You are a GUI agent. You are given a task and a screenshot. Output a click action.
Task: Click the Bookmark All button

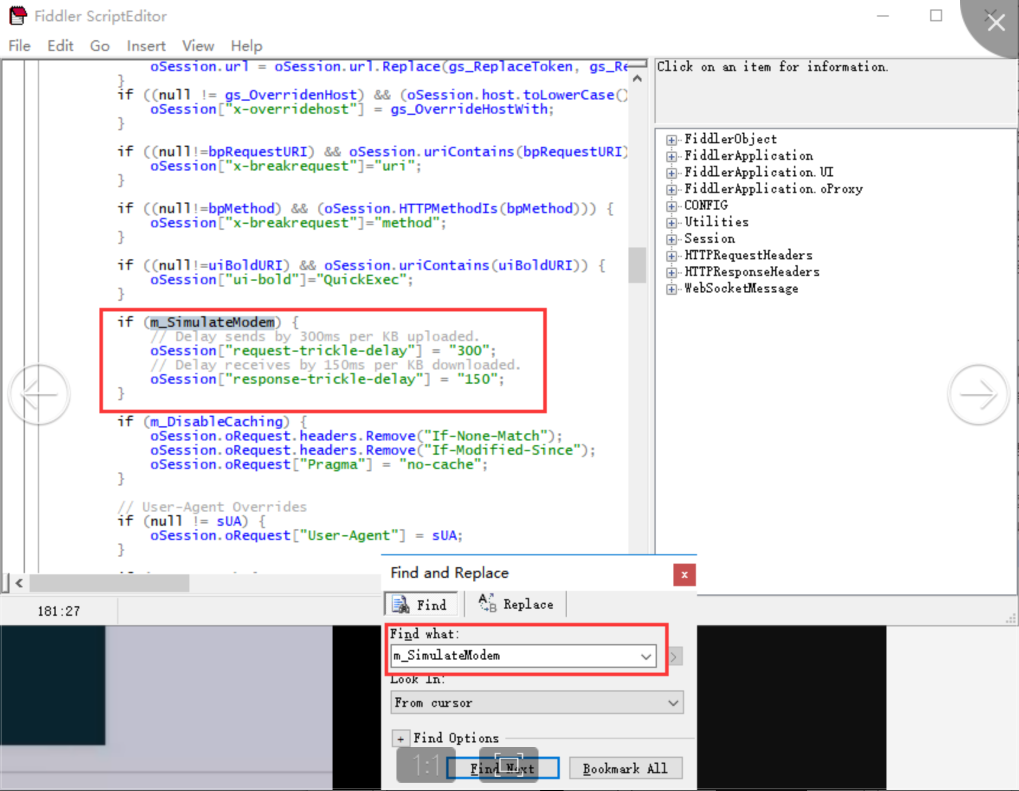click(x=625, y=769)
